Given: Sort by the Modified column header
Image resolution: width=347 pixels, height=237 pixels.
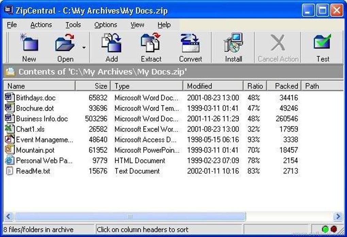Looking at the screenshot, I should click(x=213, y=86).
